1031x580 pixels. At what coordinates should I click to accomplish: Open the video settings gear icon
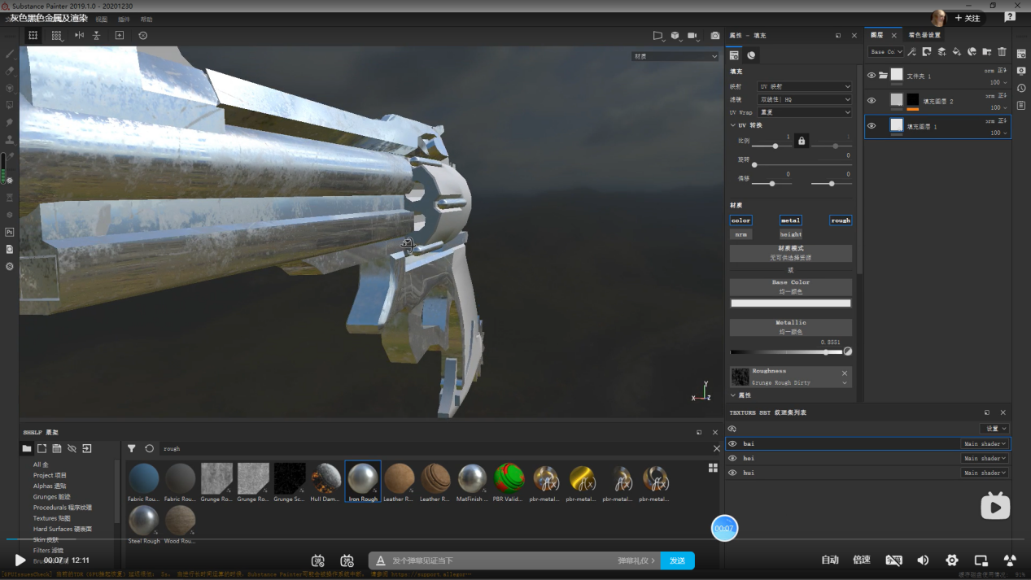(x=952, y=560)
